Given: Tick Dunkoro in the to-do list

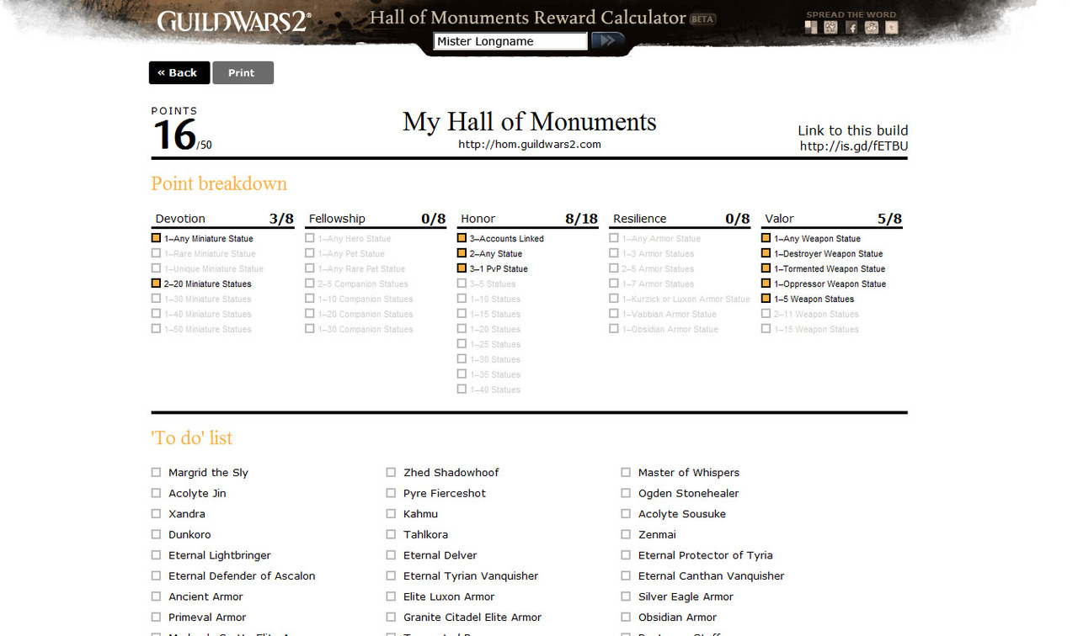Looking at the screenshot, I should pos(156,534).
